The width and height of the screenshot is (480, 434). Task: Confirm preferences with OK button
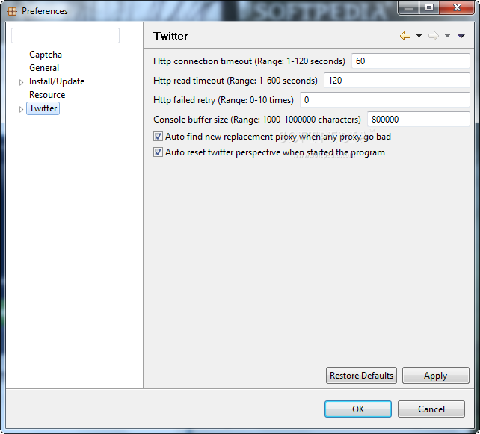[x=358, y=409]
